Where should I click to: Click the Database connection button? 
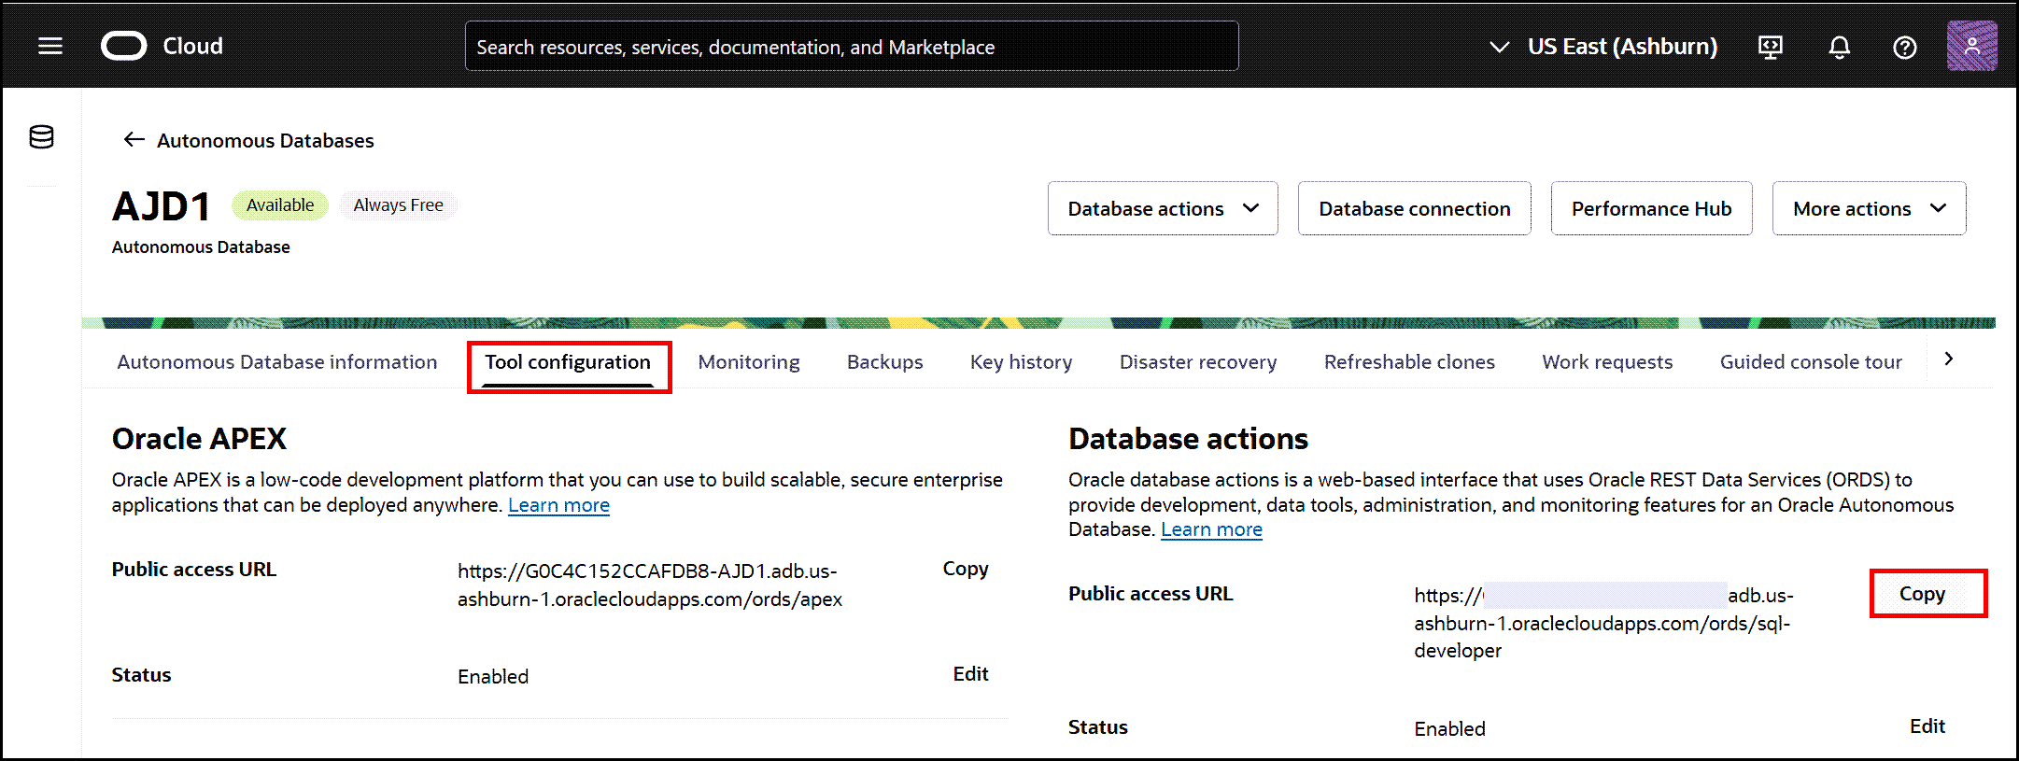[x=1415, y=208]
